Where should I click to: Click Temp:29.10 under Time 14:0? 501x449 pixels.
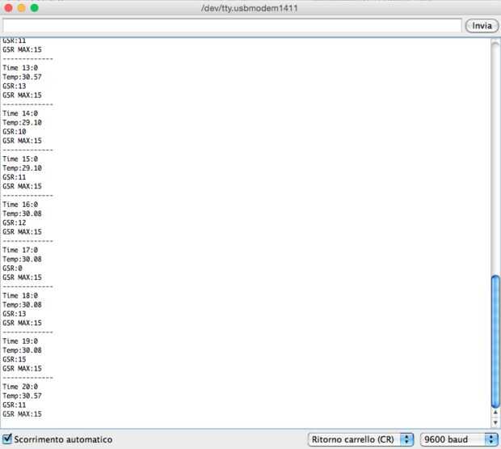coord(22,122)
